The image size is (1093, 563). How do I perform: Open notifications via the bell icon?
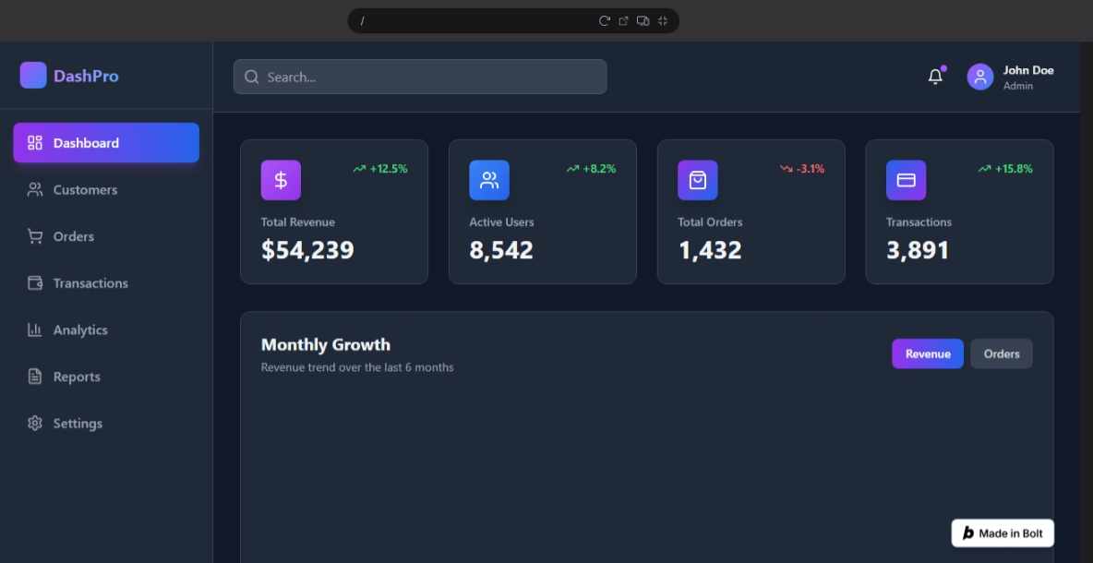click(935, 77)
